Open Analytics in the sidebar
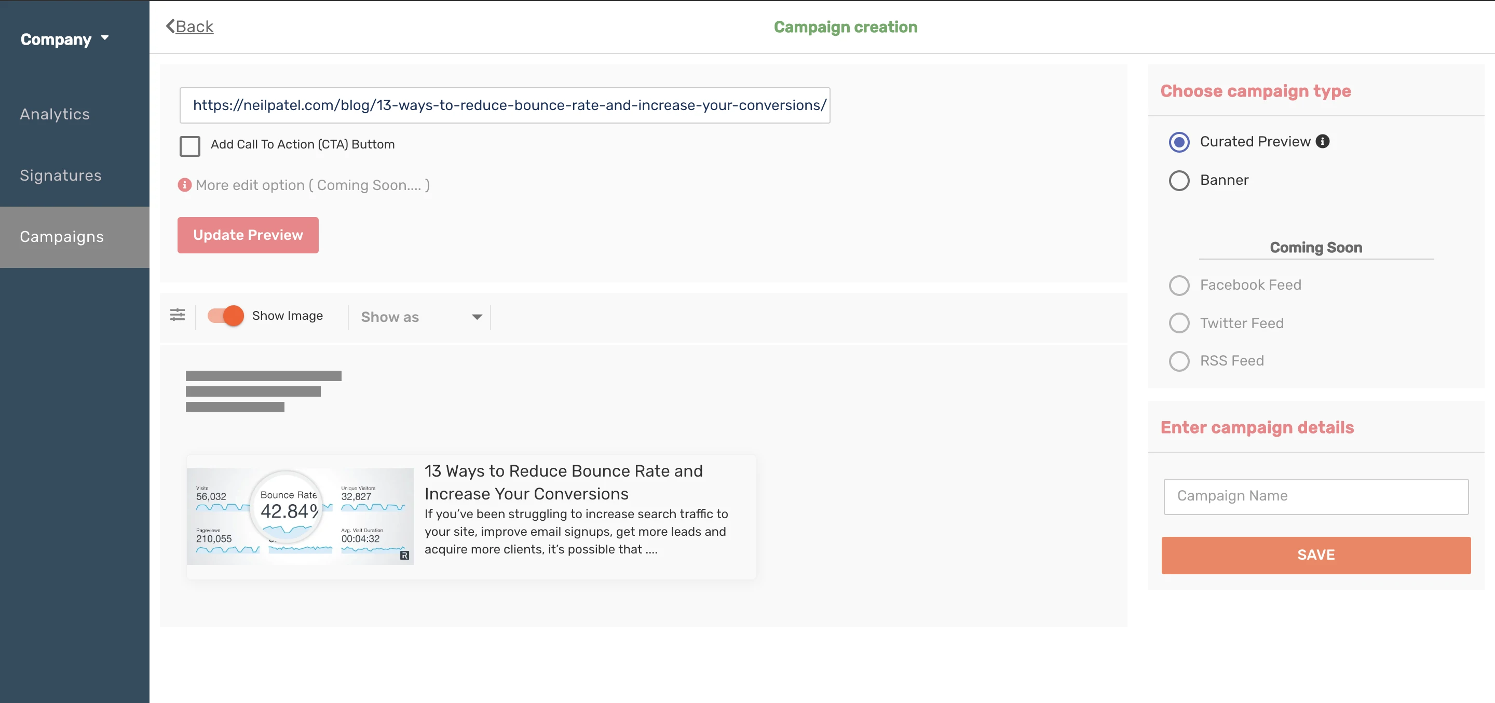Image resolution: width=1495 pixels, height=703 pixels. pyautogui.click(x=55, y=114)
